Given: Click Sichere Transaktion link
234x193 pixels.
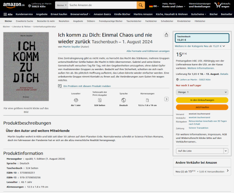Looking at the screenshot, I should [198, 128].
